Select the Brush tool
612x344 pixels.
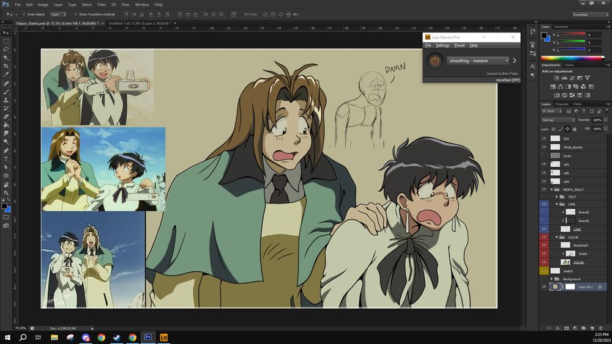click(x=6, y=92)
